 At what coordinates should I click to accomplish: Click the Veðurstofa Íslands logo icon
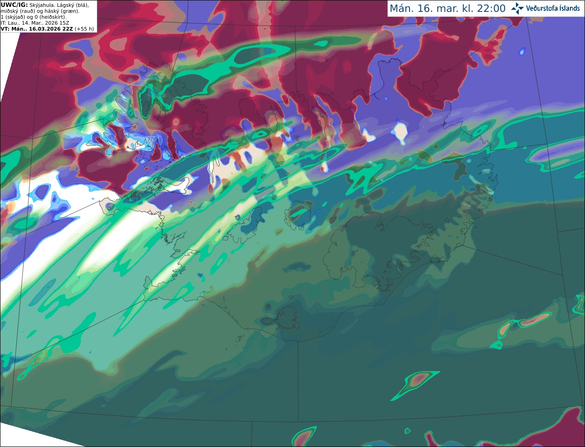click(x=517, y=8)
